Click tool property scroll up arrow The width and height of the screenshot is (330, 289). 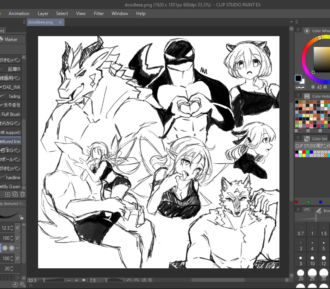(x=24, y=225)
